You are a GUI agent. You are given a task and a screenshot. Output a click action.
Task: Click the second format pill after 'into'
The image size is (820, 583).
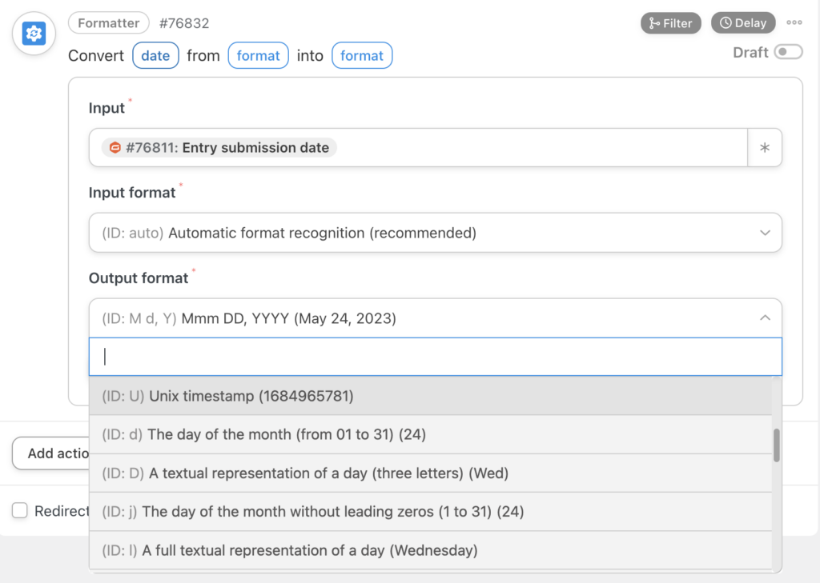click(x=361, y=55)
